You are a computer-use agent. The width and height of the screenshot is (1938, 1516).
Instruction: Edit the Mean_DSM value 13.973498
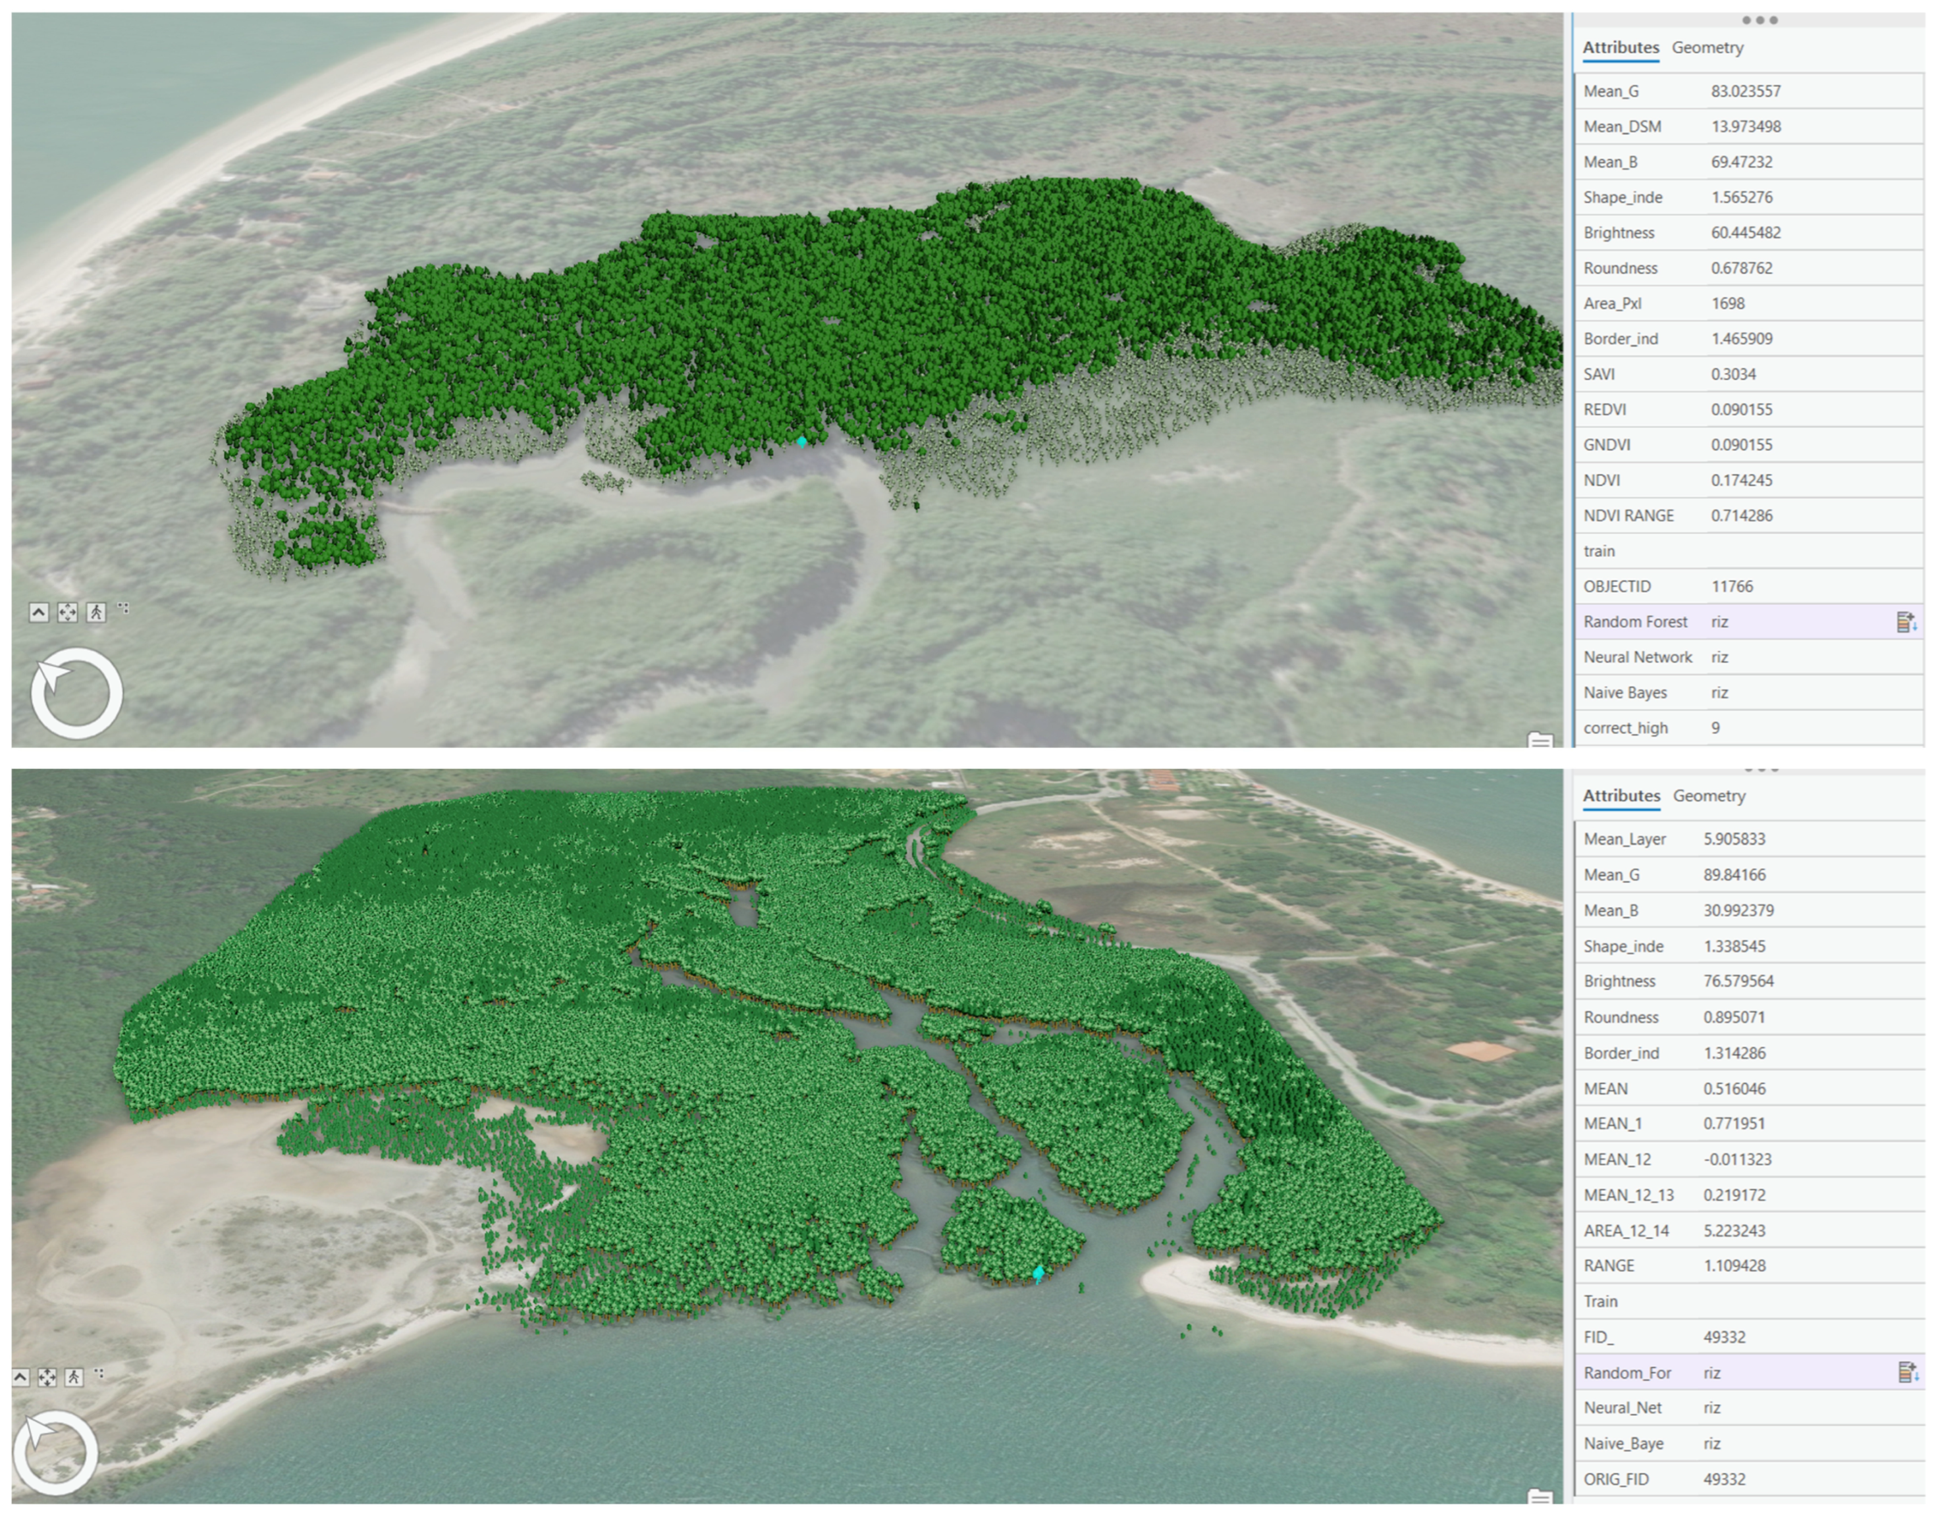[1745, 127]
